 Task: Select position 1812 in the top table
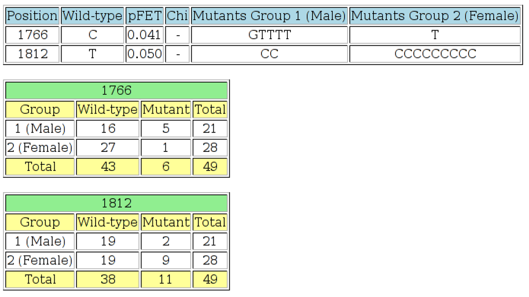click(33, 54)
